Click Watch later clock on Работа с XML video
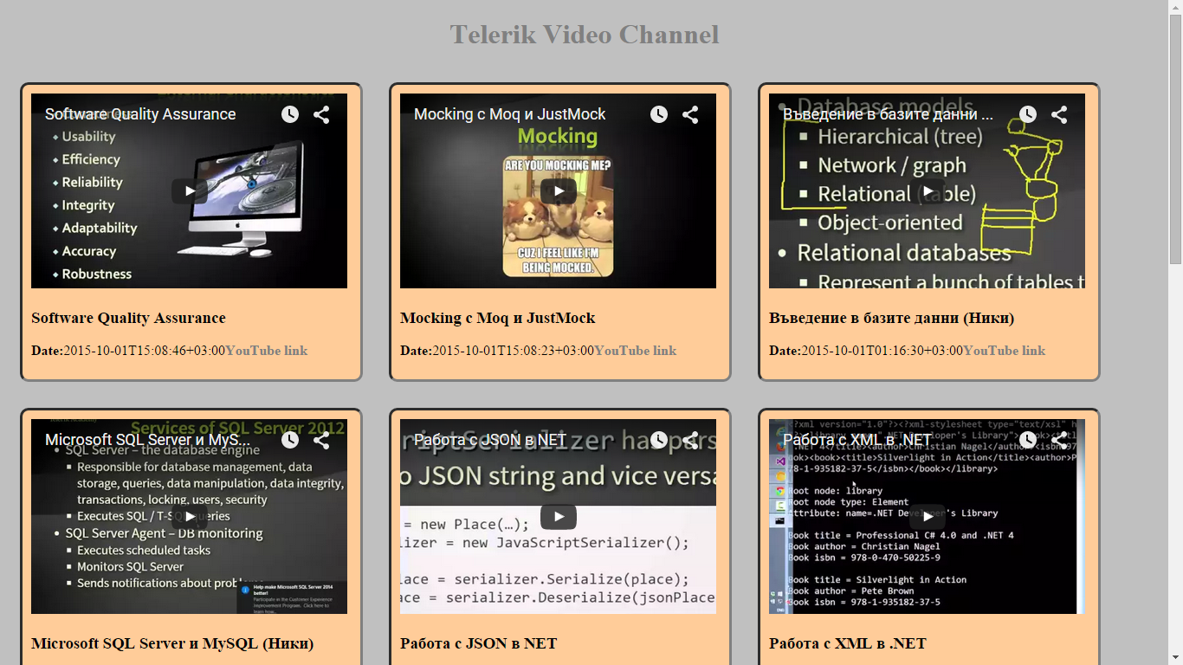The height and width of the screenshot is (665, 1183). point(1028,440)
